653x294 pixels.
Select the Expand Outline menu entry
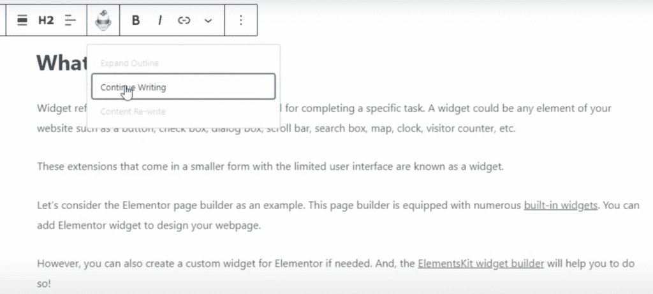click(129, 63)
